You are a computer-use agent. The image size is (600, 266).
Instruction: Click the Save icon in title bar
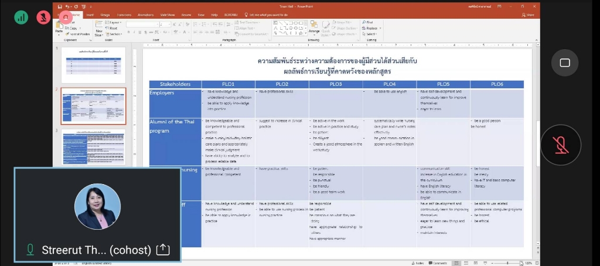tap(60, 6)
